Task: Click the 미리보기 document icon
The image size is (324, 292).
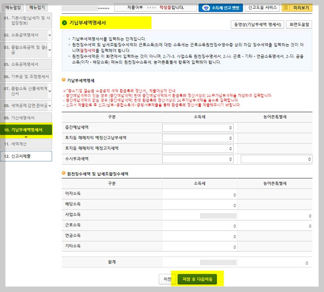Action: point(286,8)
